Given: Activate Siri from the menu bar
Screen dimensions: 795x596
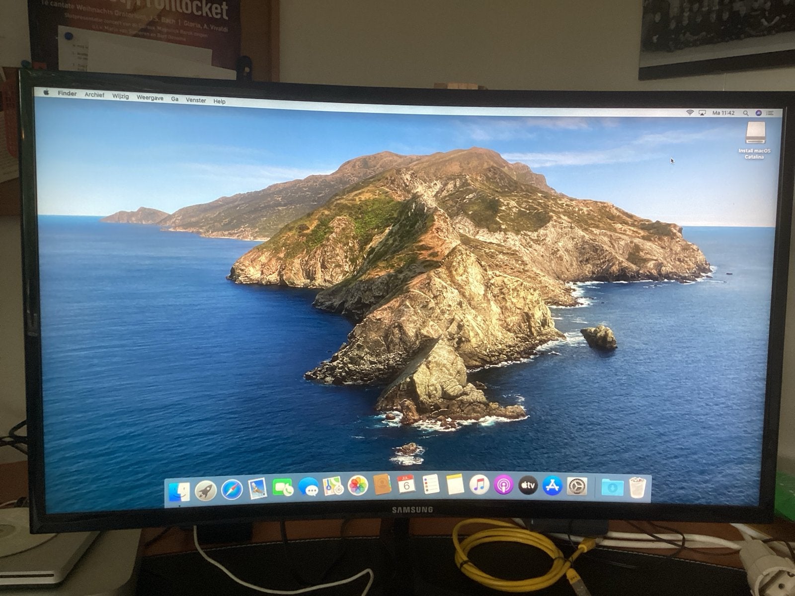Looking at the screenshot, I should [x=759, y=113].
